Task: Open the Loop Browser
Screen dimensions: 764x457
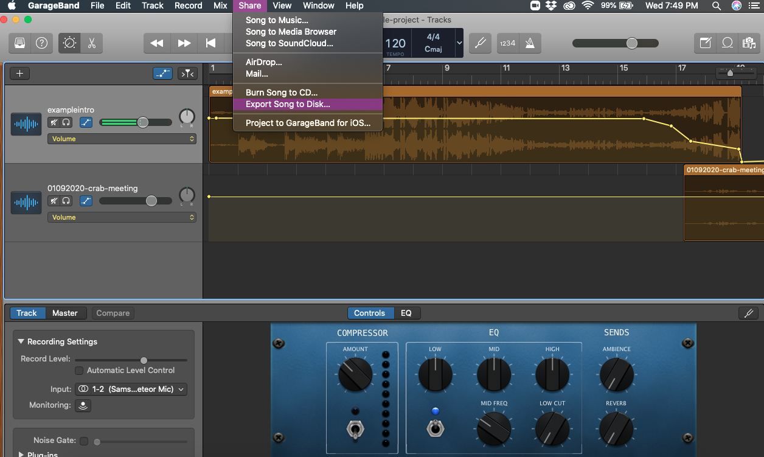Action: click(x=727, y=43)
